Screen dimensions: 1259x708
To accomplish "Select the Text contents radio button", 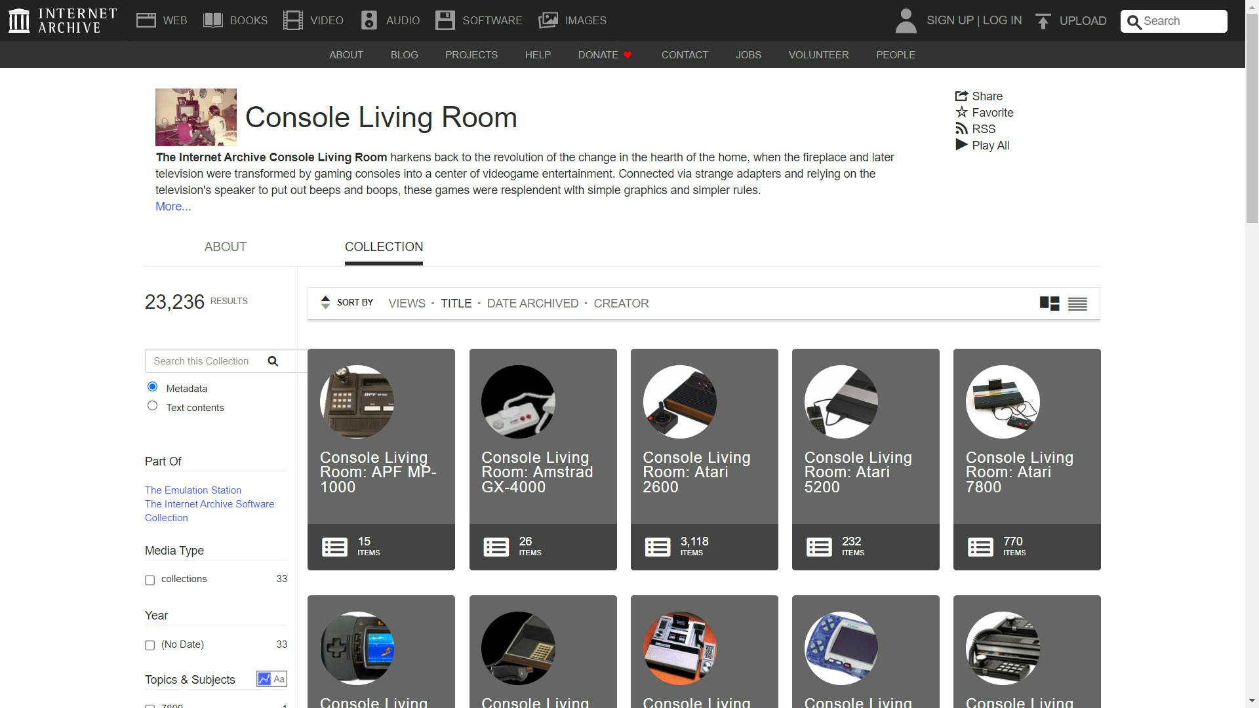I will (x=153, y=406).
